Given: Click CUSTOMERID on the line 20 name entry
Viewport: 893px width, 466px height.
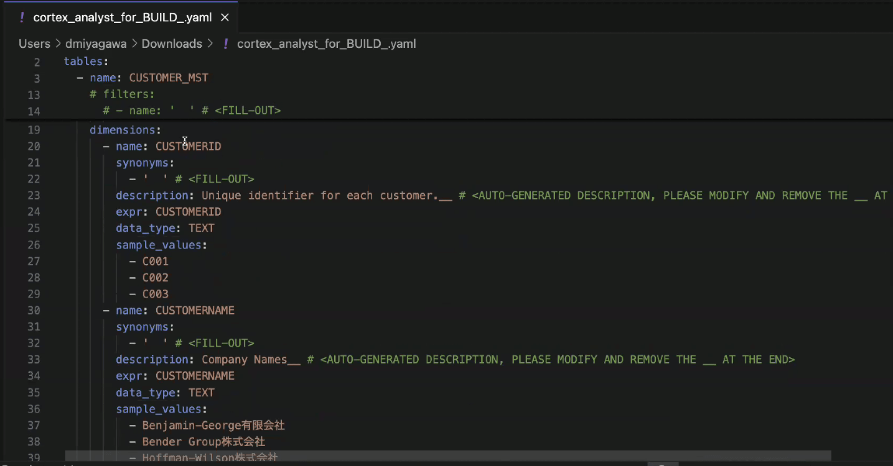Looking at the screenshot, I should pos(189,146).
